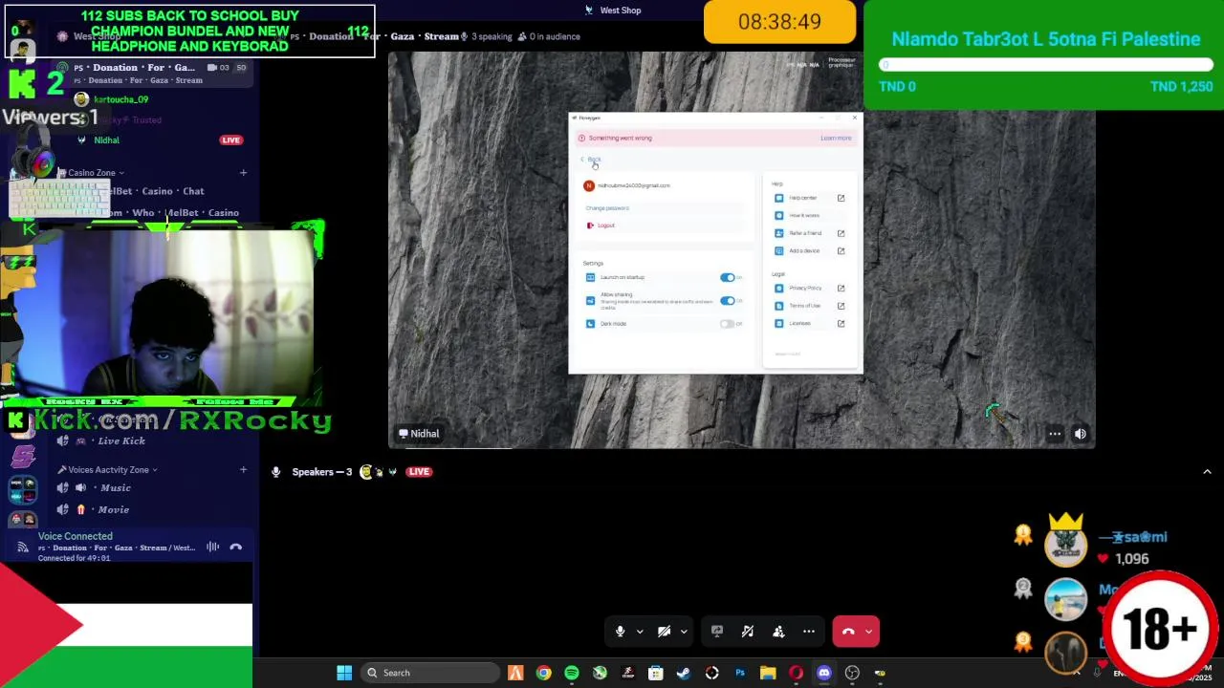Open Discord from the taskbar
This screenshot has width=1224, height=688.
click(x=824, y=673)
